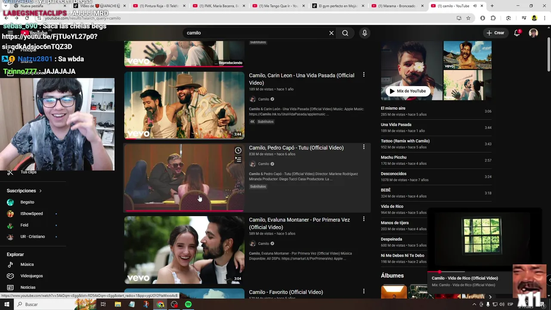Open title Camilo, Carin Leon - Una Vida Pasada
551x310 pixels.
[x=302, y=79]
